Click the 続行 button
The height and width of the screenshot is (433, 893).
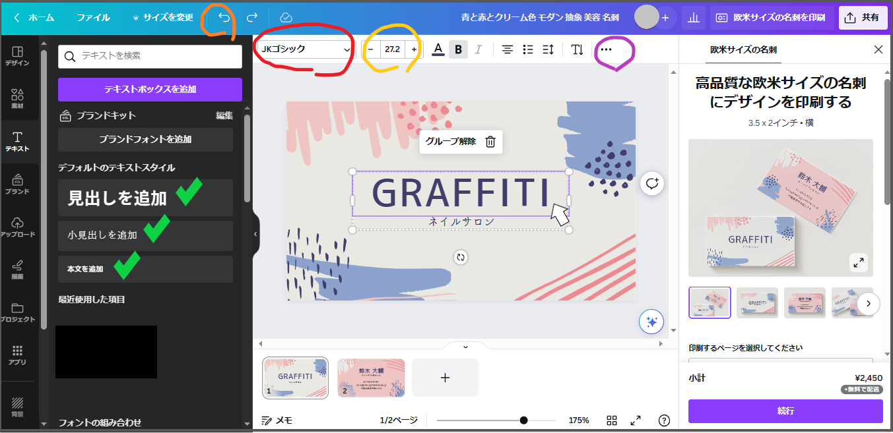pos(785,411)
